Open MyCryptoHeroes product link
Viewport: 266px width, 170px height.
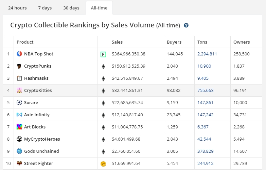click(x=42, y=139)
